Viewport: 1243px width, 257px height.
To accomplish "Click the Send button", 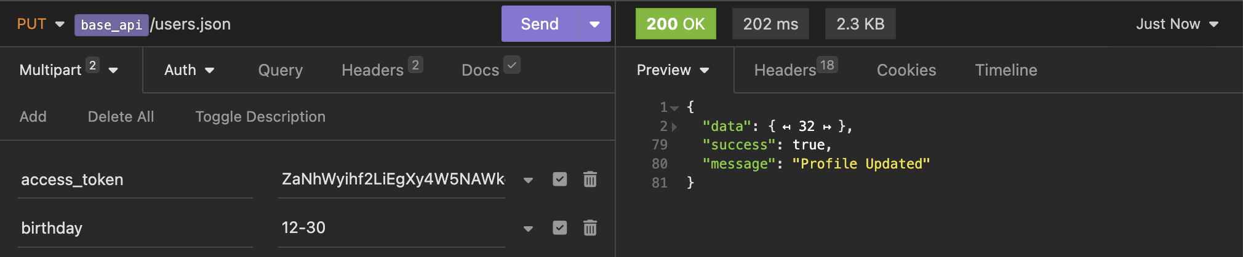I will [x=540, y=24].
